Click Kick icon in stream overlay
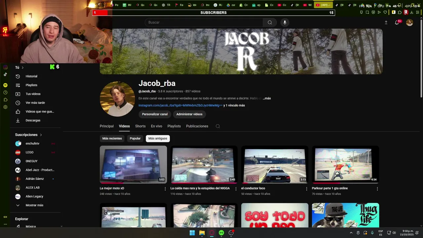Screen dimensions: 423x238 pyautogui.click(x=52, y=67)
